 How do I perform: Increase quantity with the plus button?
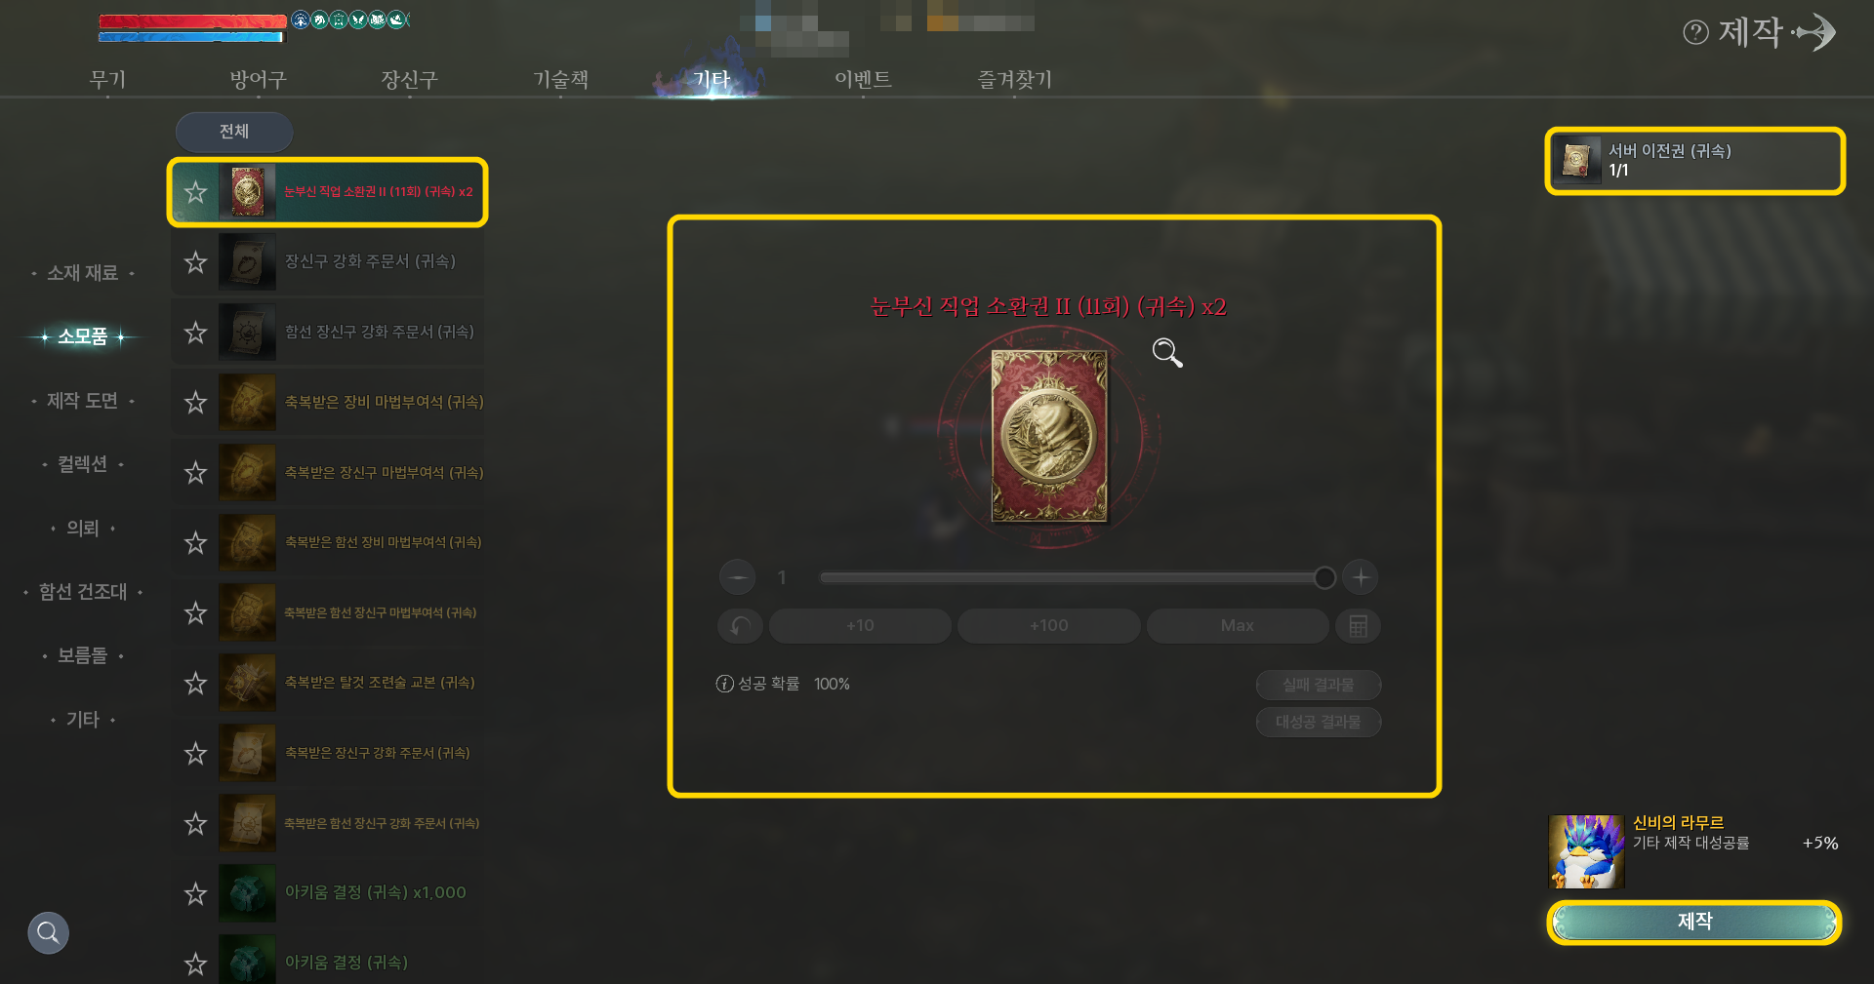pyautogui.click(x=1361, y=577)
